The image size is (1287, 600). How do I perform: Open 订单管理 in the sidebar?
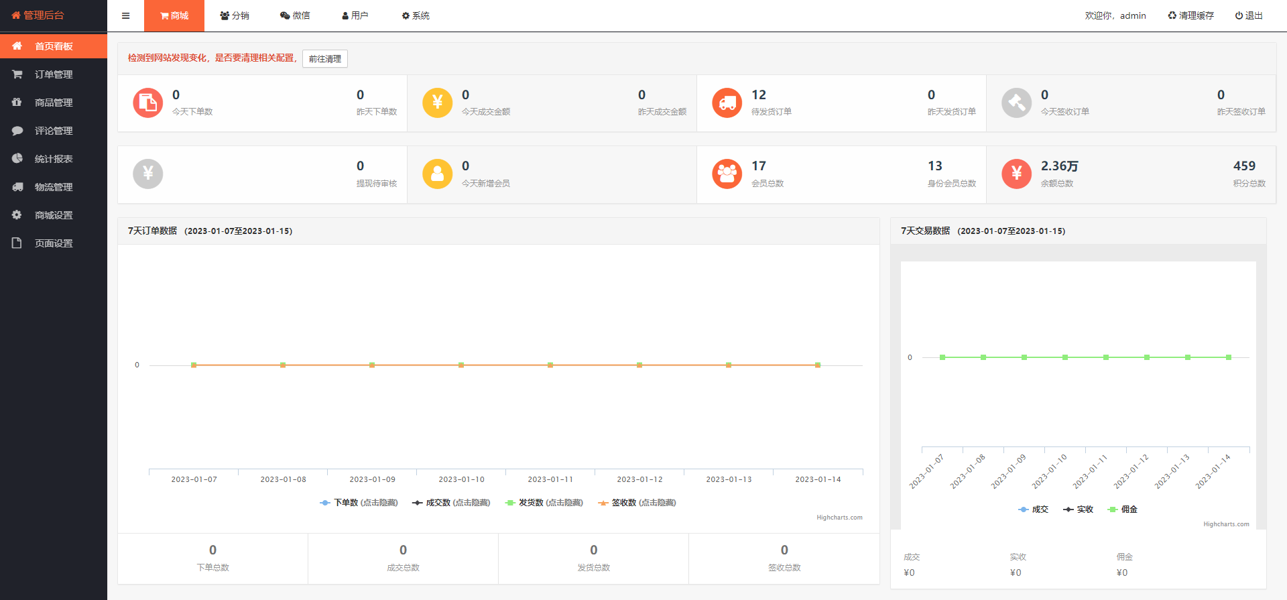point(54,74)
